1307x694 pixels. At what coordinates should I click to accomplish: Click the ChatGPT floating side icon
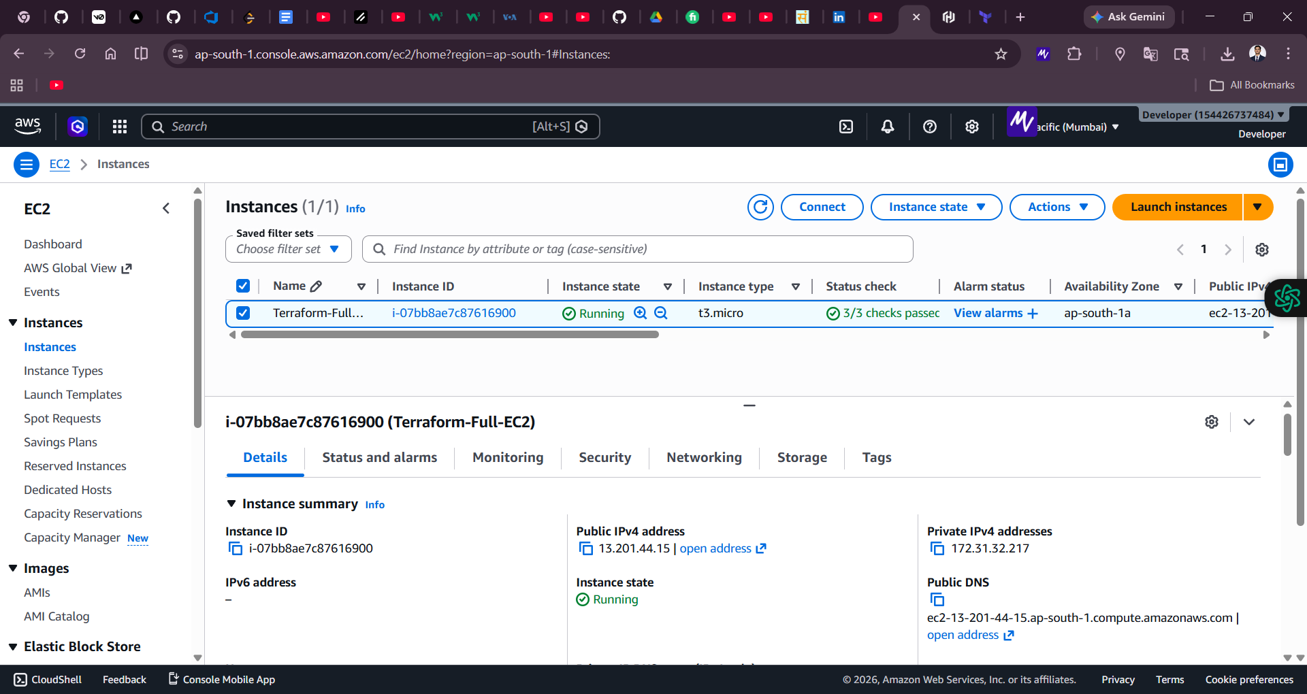click(1287, 298)
